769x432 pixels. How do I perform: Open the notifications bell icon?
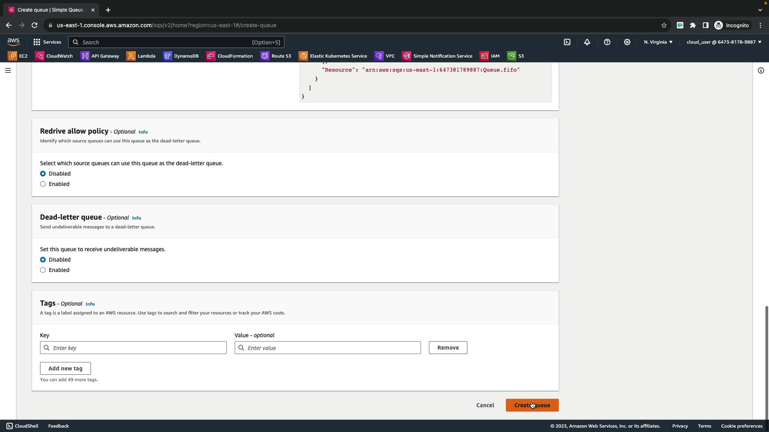(x=587, y=42)
